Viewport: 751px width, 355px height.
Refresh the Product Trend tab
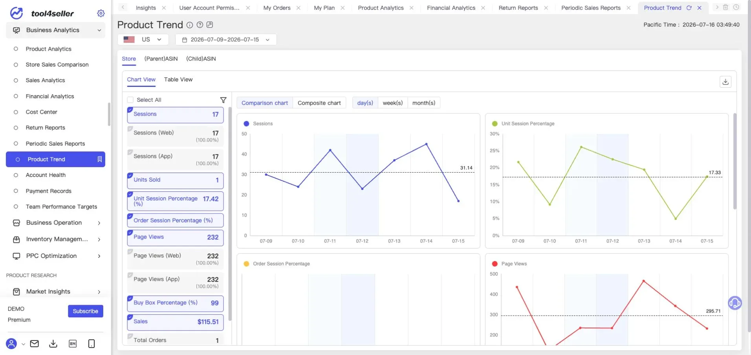point(689,8)
